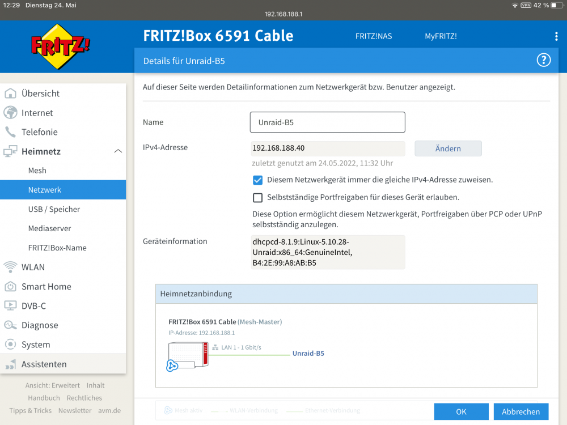Confirm with the OK button

click(461, 411)
